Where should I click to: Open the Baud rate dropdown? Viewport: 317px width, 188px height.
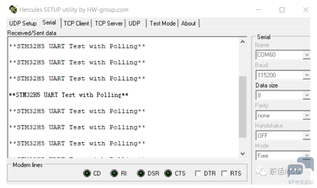click(x=307, y=75)
